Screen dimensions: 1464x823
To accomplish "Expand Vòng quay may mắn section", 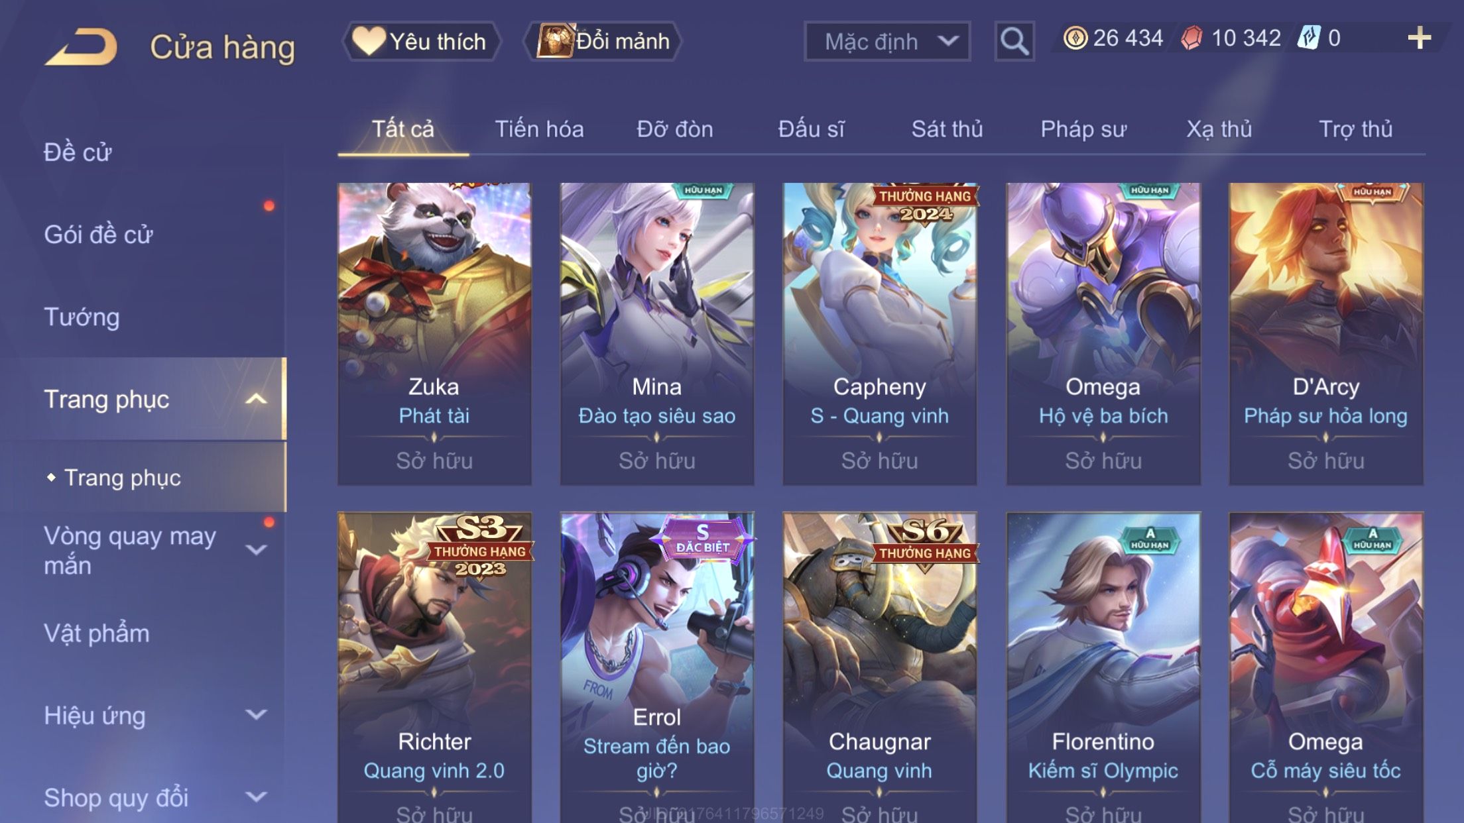I will [256, 549].
